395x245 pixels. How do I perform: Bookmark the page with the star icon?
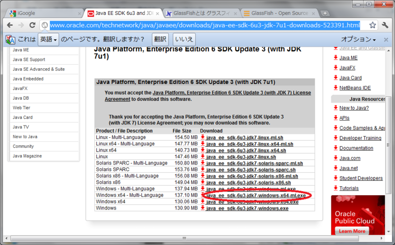[372, 25]
